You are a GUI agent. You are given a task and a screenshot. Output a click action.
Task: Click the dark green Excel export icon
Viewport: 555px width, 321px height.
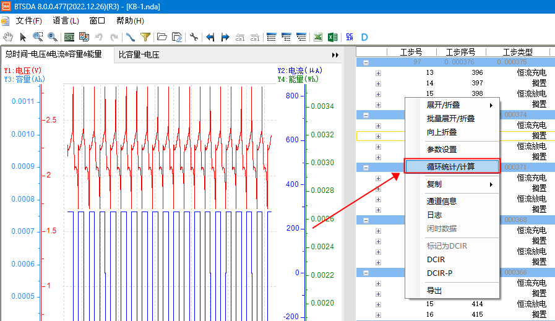click(x=333, y=37)
